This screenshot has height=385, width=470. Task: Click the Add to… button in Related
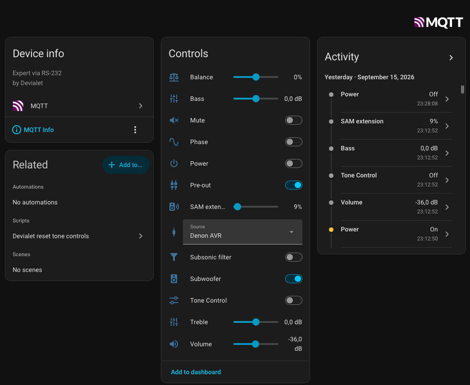126,165
